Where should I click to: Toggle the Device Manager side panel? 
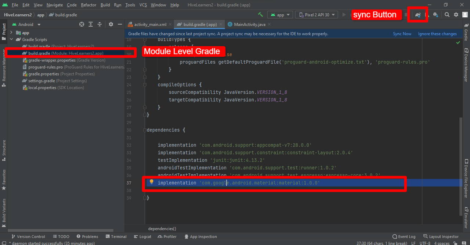tap(466, 65)
